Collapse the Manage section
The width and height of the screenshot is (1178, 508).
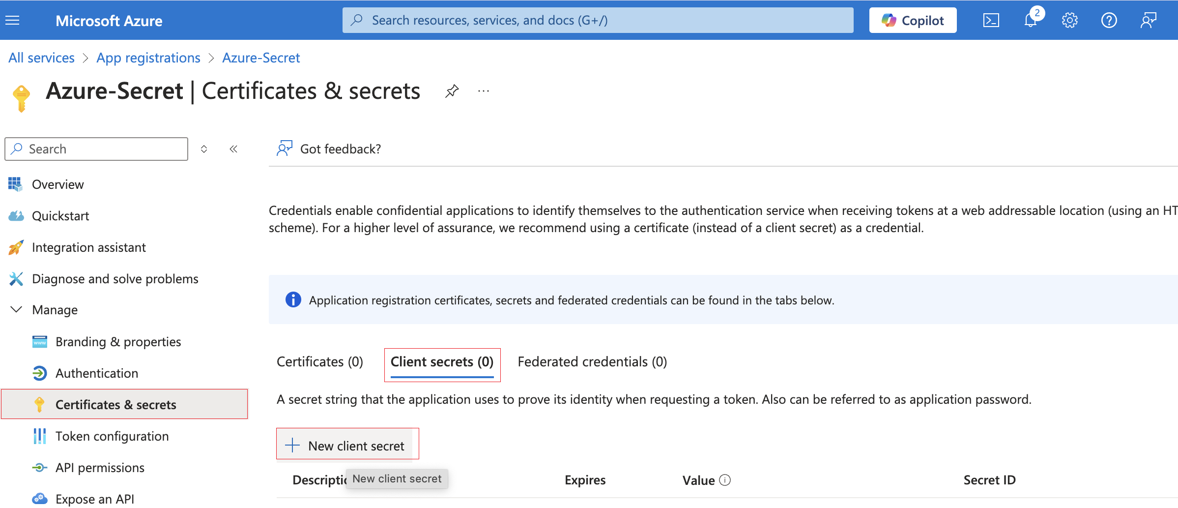pos(16,310)
